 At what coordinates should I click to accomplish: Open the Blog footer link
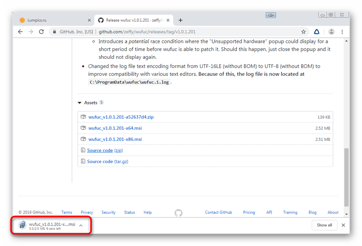coord(312,212)
